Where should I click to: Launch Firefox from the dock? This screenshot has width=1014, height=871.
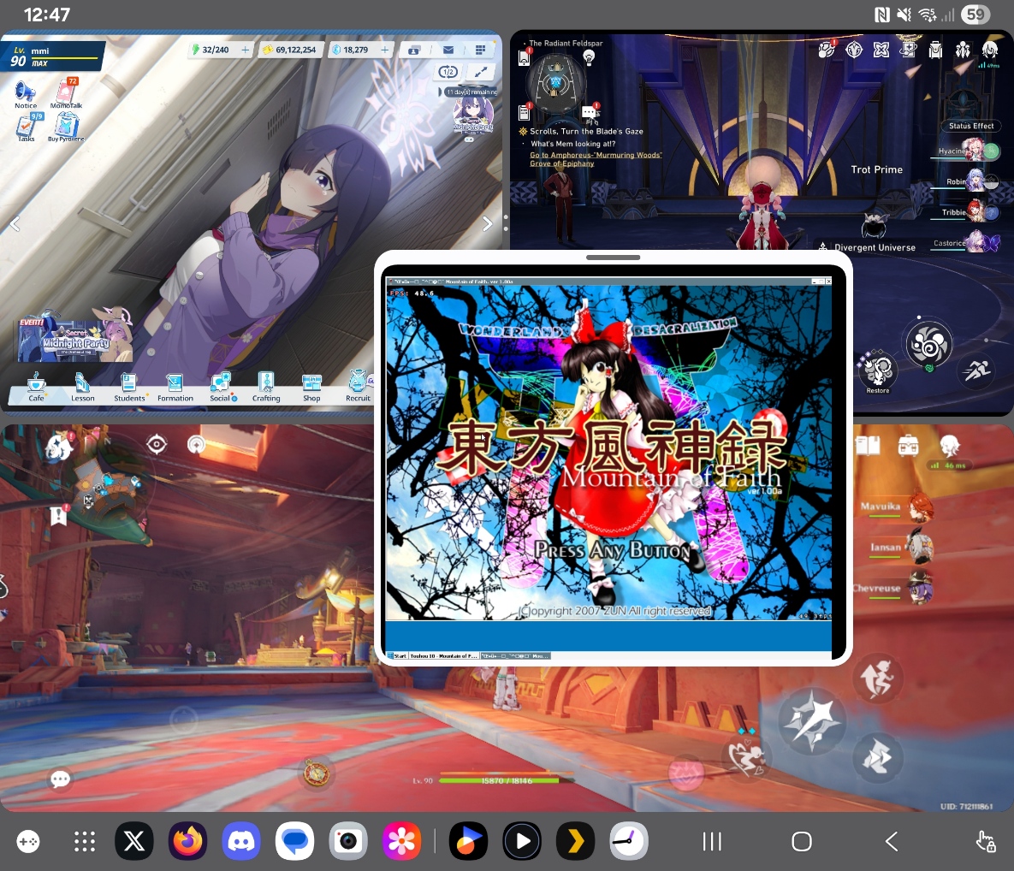188,841
